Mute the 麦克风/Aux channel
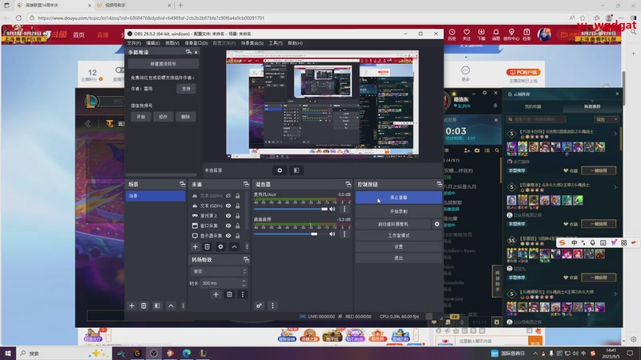The height and width of the screenshot is (360, 641). (333, 209)
